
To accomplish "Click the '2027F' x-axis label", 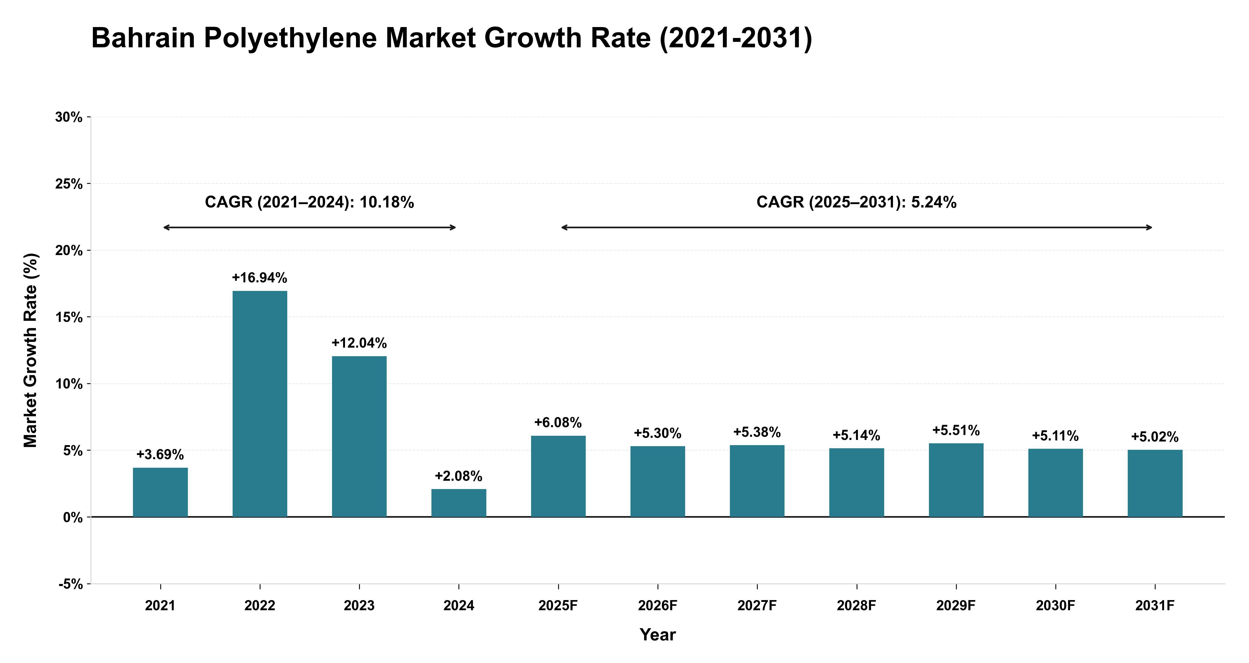I will pyautogui.click(x=757, y=606).
